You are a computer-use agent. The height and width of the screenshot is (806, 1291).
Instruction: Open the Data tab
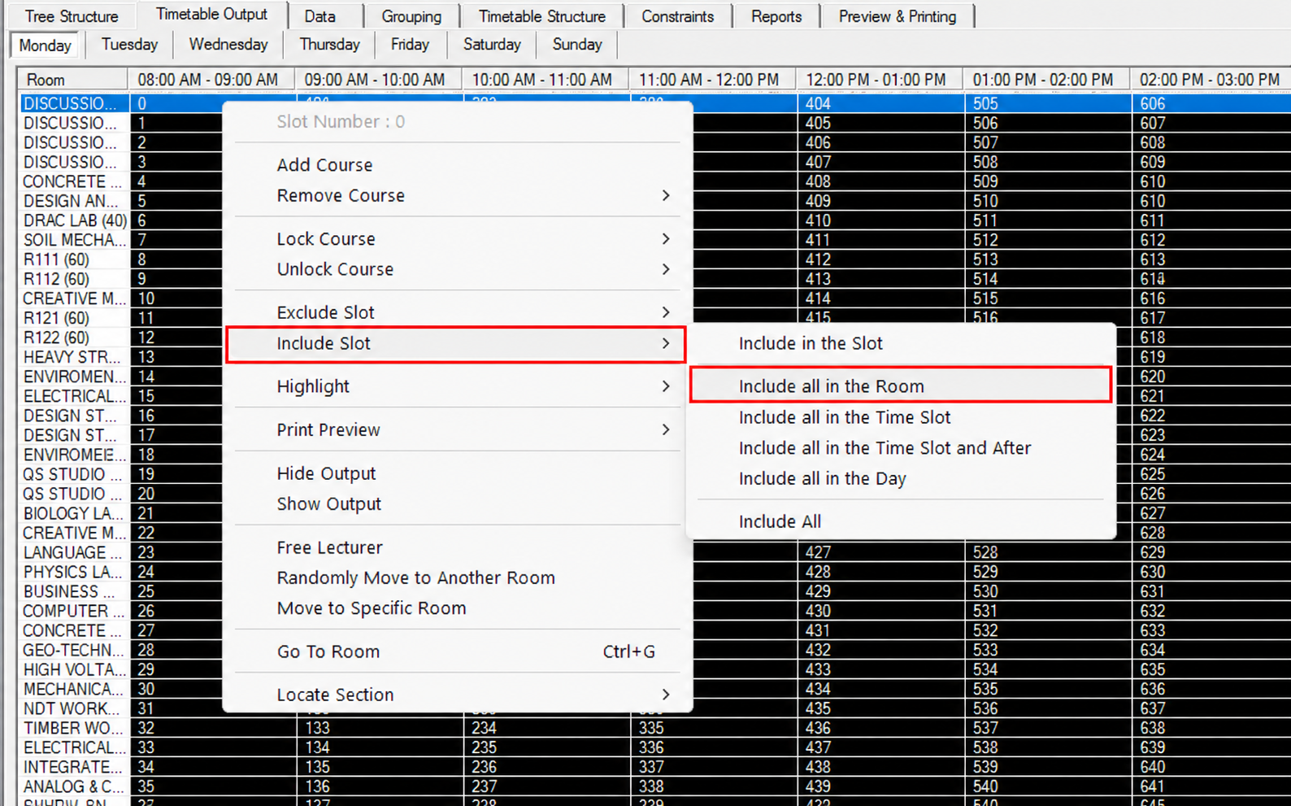point(320,16)
